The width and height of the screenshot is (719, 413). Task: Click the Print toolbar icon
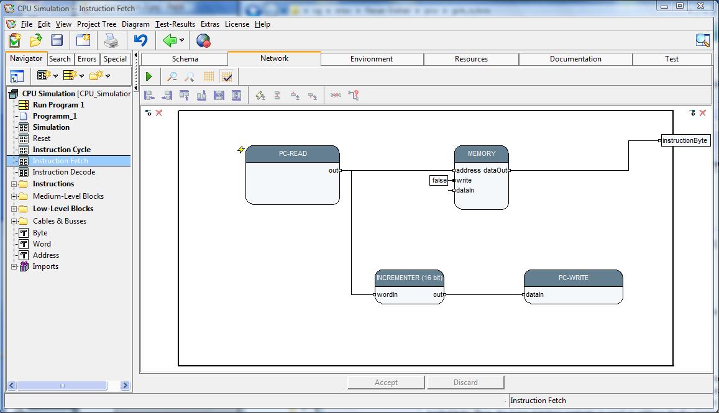click(x=111, y=40)
